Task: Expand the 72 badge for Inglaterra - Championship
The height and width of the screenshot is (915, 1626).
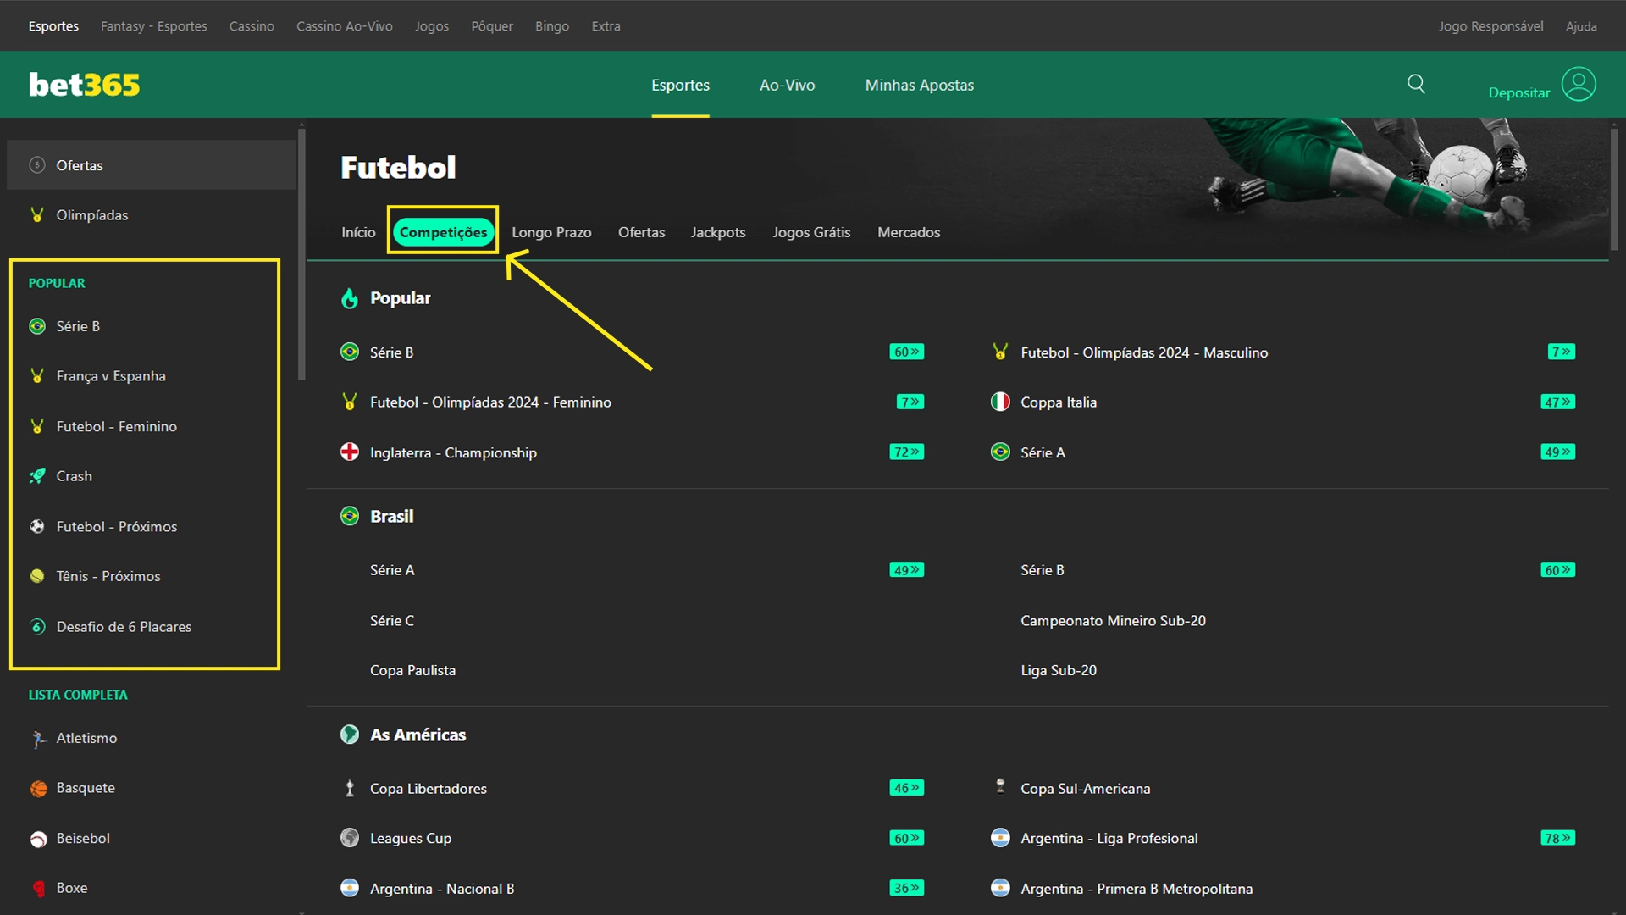Action: (906, 452)
